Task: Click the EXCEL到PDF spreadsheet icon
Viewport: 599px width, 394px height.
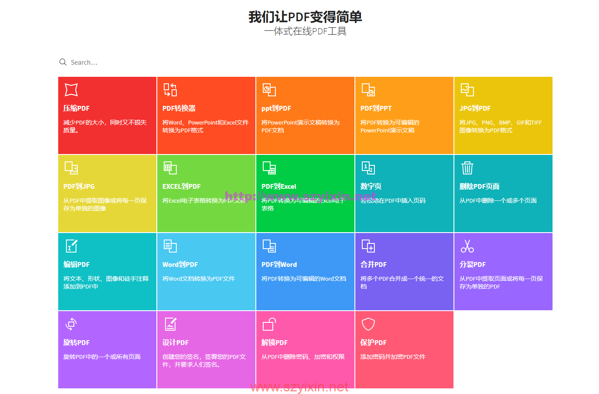Action: tap(170, 168)
